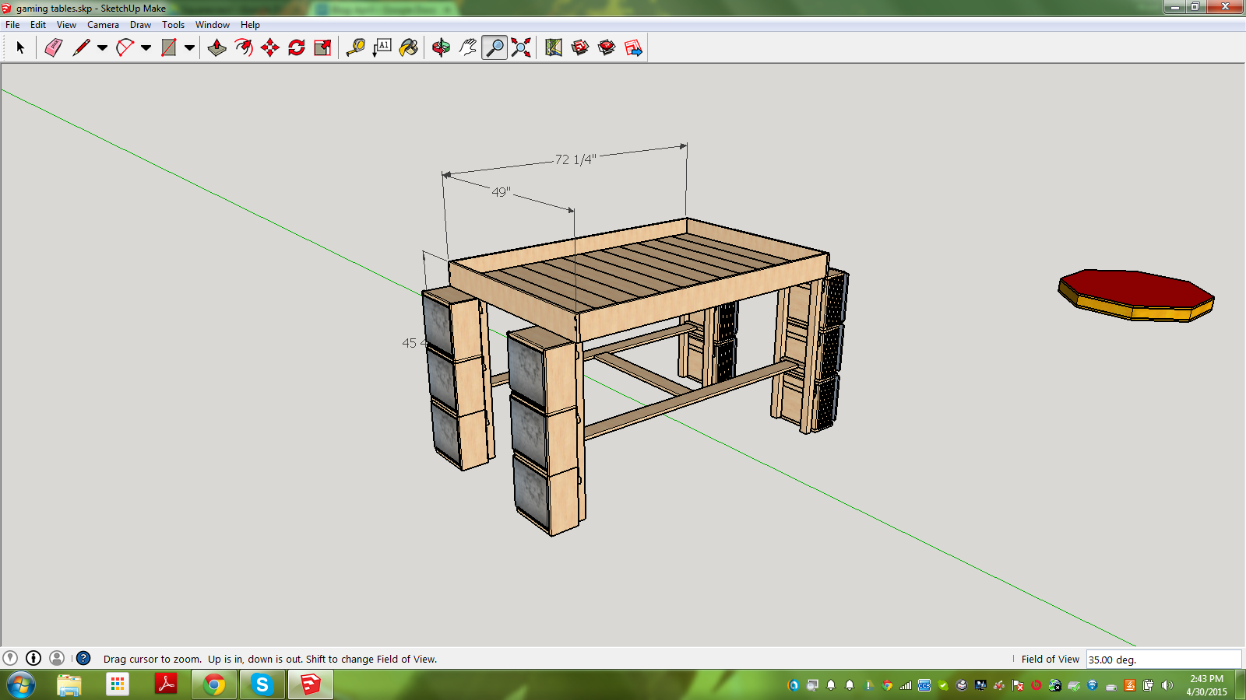Toggle the Instructor help status icon
The image size is (1246, 700).
(83, 658)
